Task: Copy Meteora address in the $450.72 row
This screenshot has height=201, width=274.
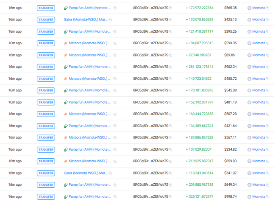Action: coord(115,79)
